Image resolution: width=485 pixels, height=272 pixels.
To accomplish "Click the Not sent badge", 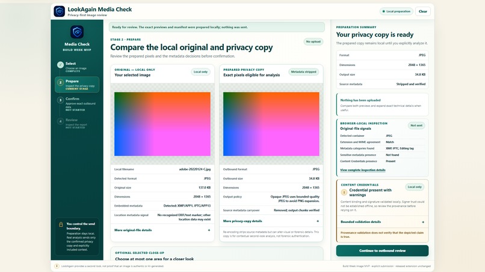I will 416,125.
